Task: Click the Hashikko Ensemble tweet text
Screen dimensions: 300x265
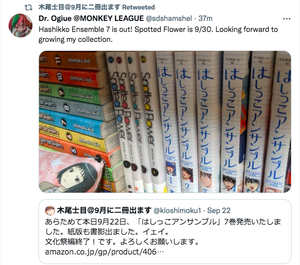Action: point(158,34)
